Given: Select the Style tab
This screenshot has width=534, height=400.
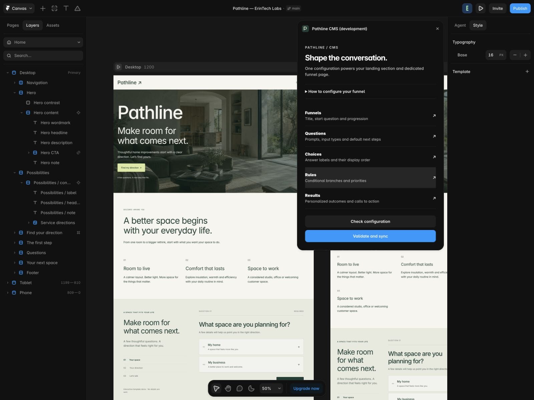Looking at the screenshot, I should pyautogui.click(x=478, y=25).
